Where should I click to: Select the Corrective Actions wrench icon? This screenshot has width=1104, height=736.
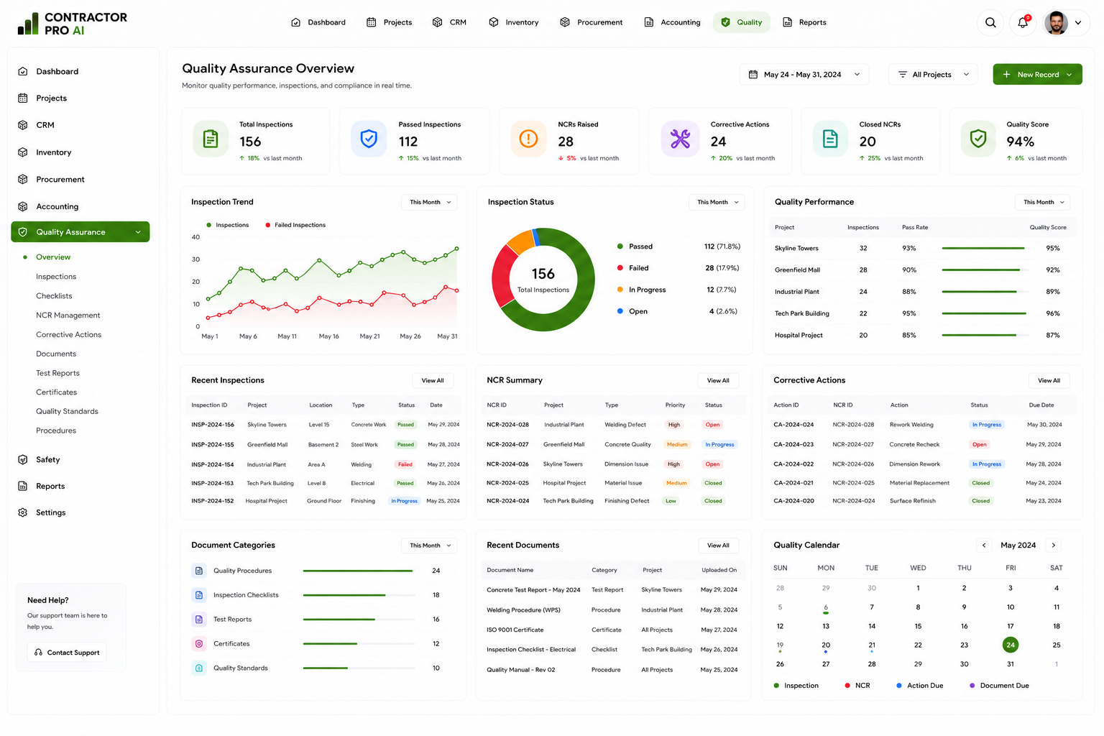(x=680, y=139)
